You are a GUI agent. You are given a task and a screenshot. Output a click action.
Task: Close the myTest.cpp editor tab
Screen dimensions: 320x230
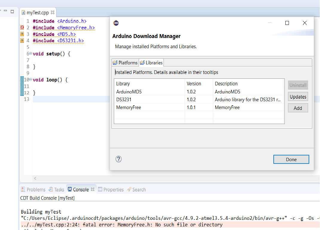[x=53, y=13]
